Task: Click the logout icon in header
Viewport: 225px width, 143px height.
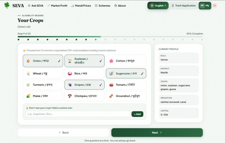Action: click(x=215, y=6)
